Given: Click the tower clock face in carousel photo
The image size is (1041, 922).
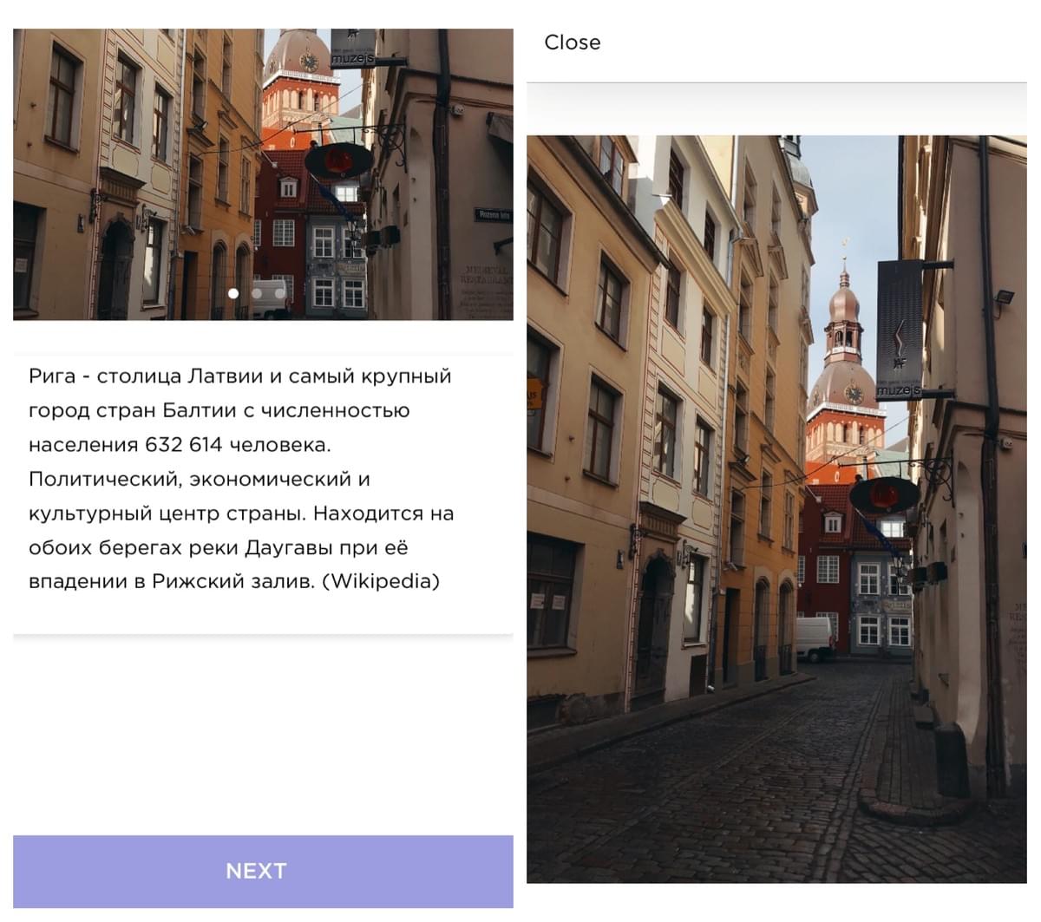Looking at the screenshot, I should click(x=309, y=62).
